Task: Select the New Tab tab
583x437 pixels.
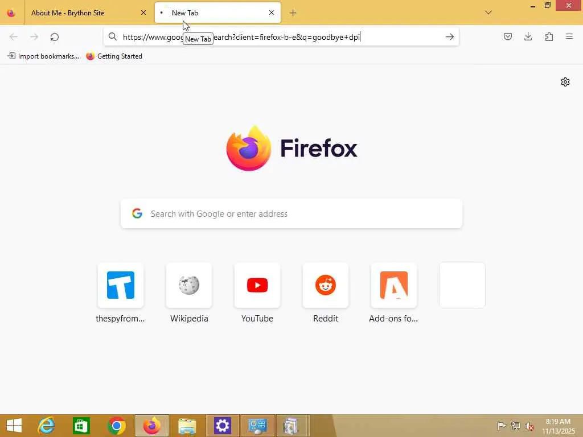Action: [217, 13]
